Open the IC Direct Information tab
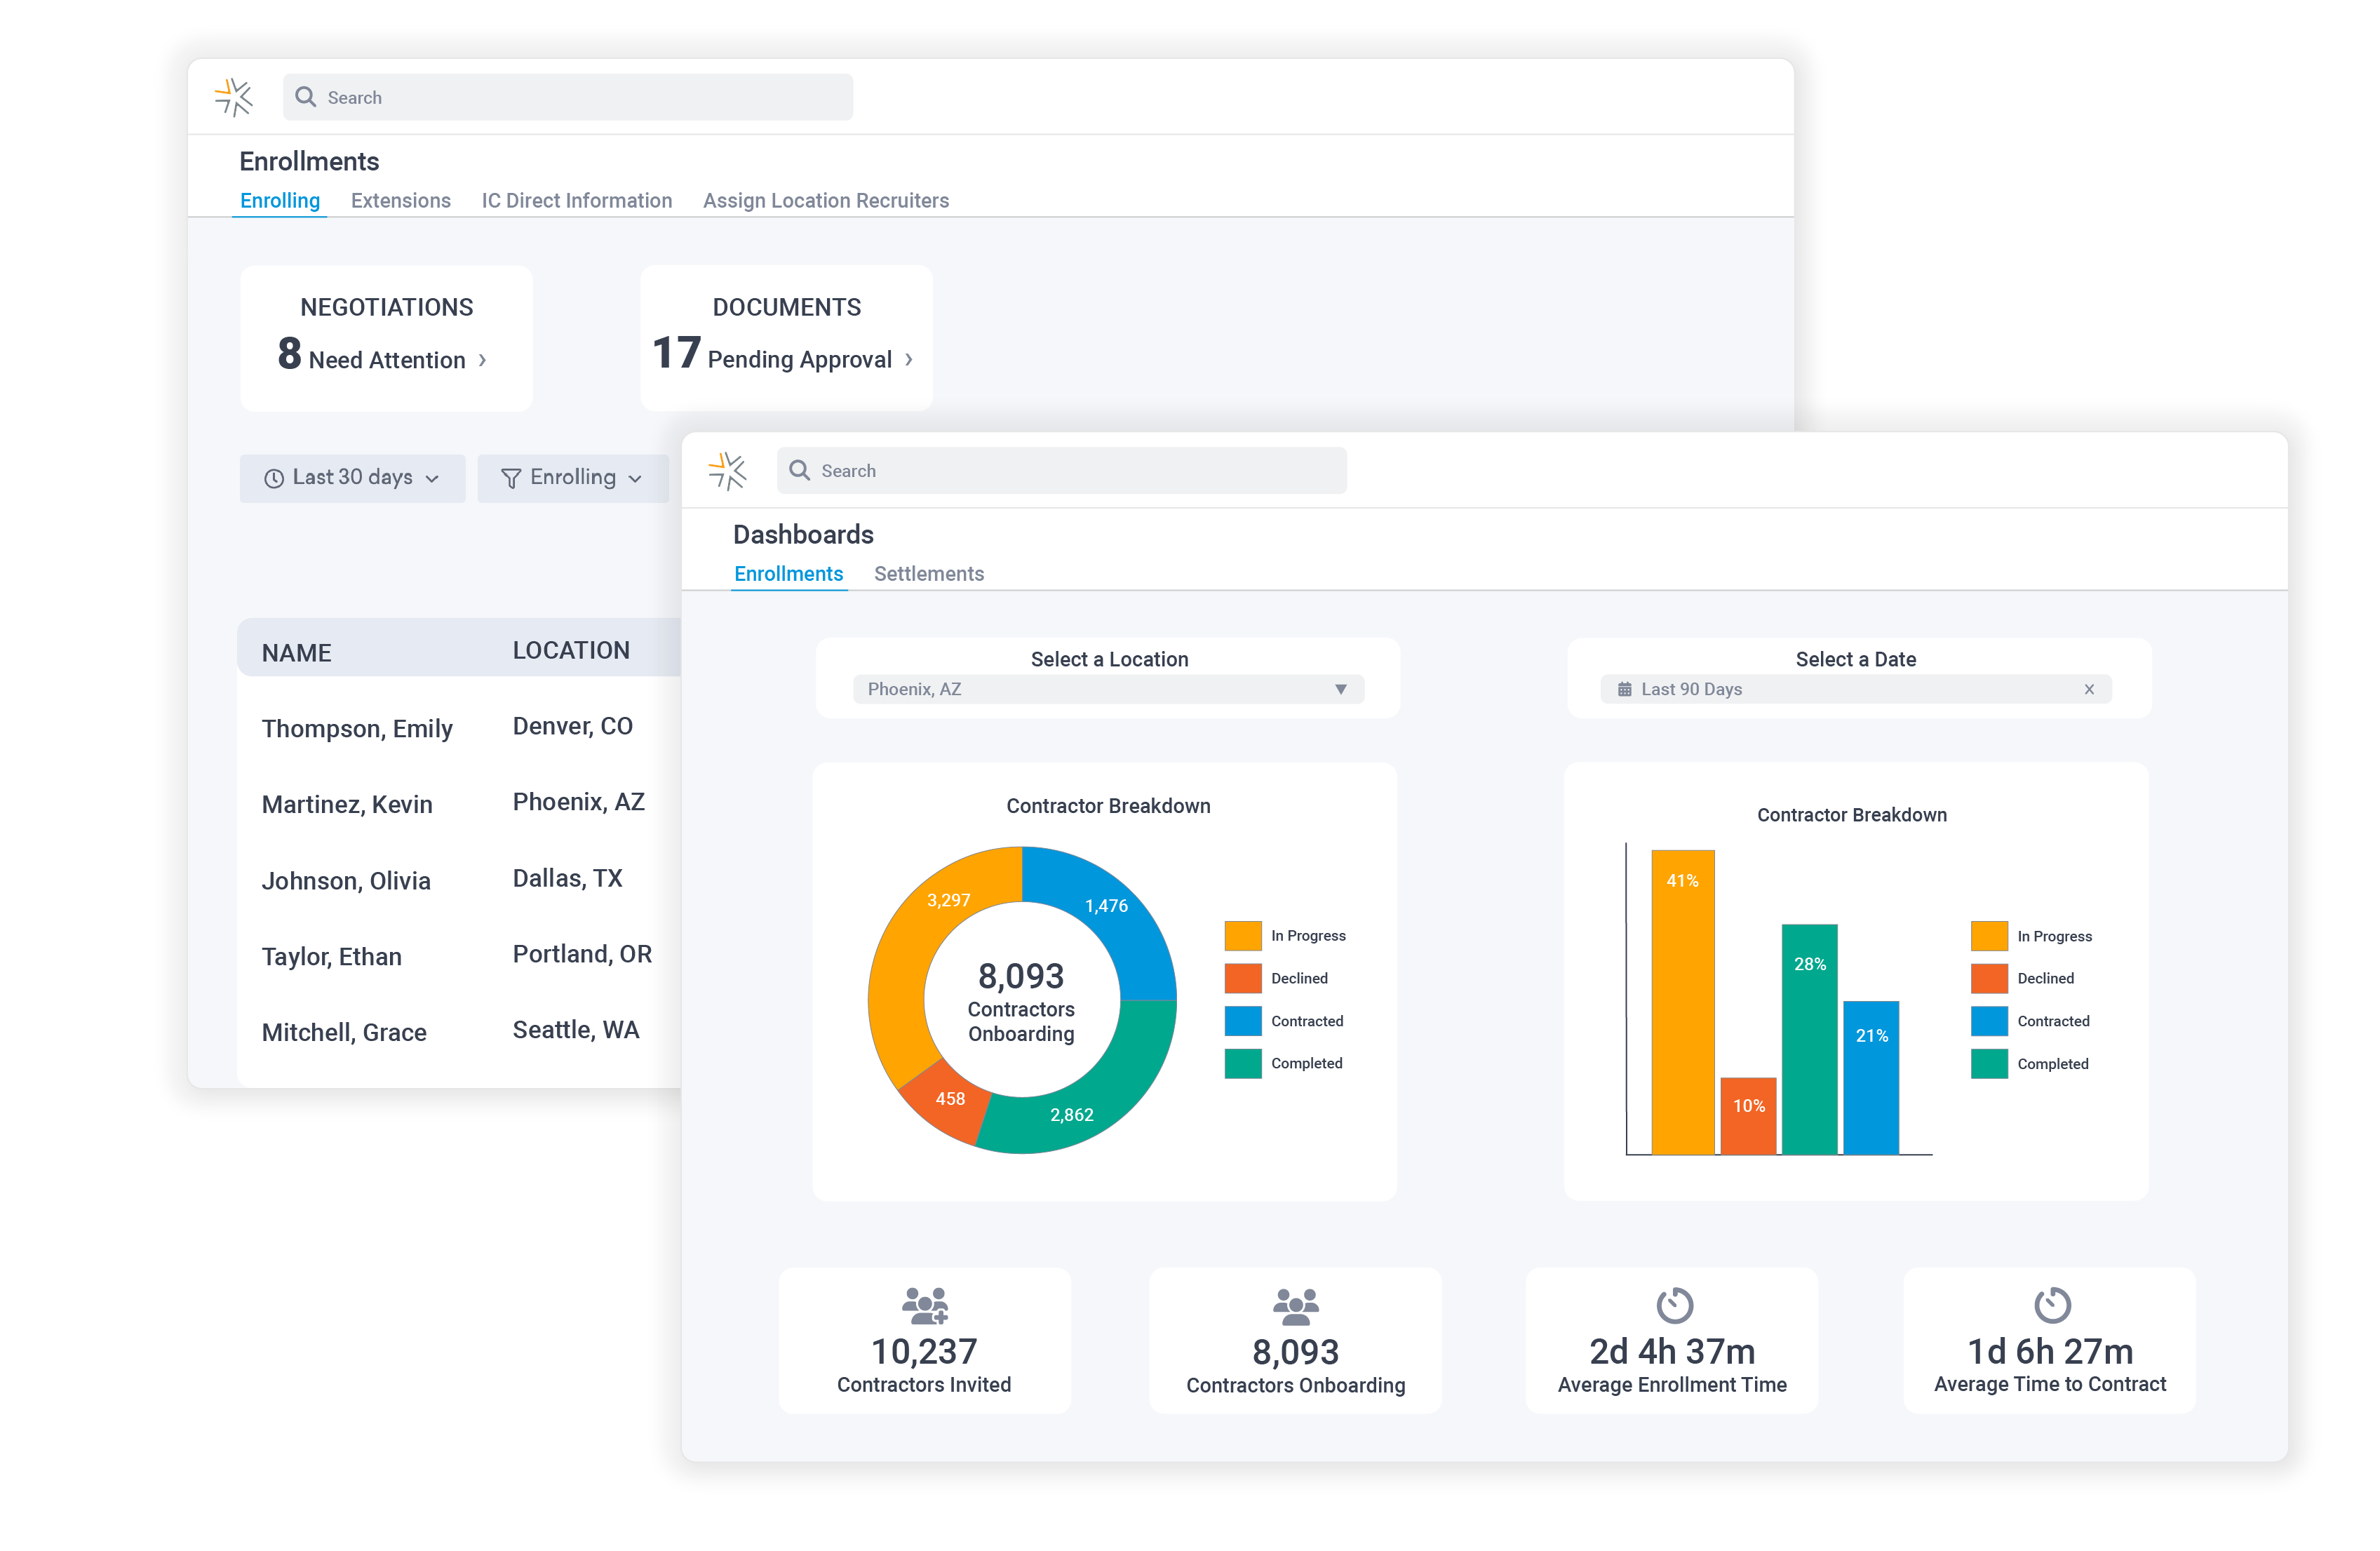The height and width of the screenshot is (1551, 2380). (x=577, y=200)
